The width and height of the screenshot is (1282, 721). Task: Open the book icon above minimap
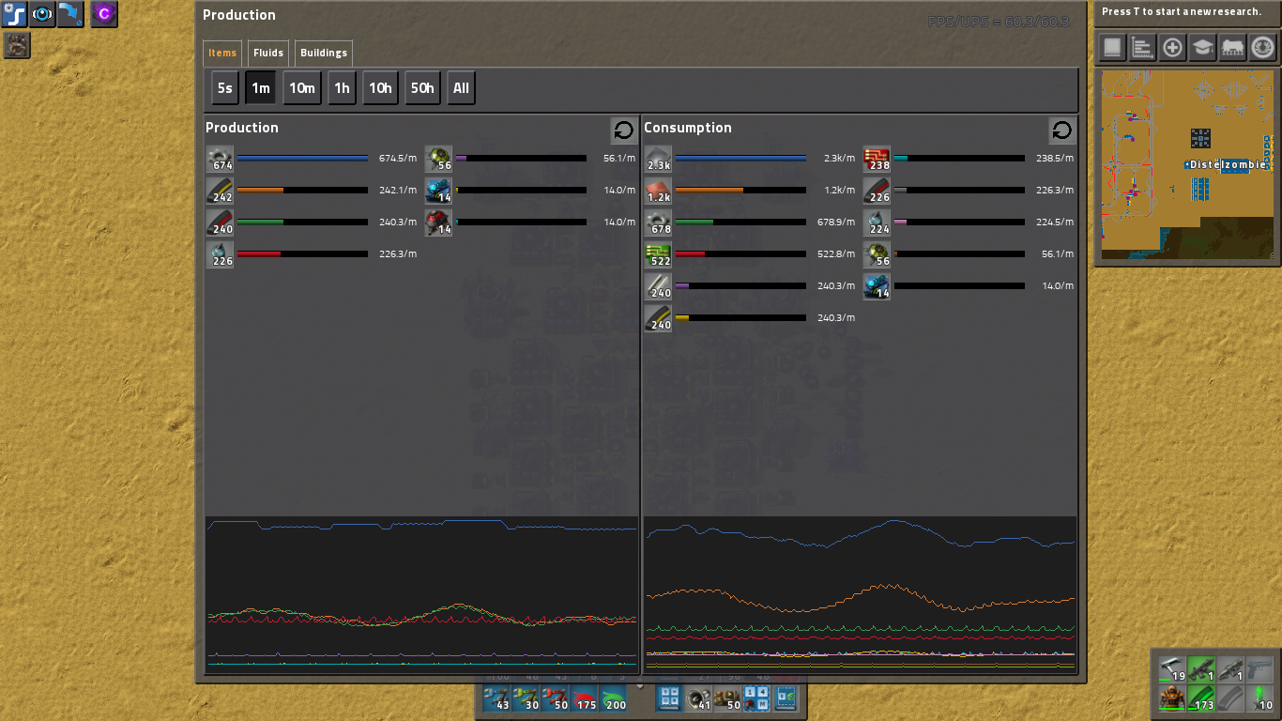pyautogui.click(x=1112, y=48)
